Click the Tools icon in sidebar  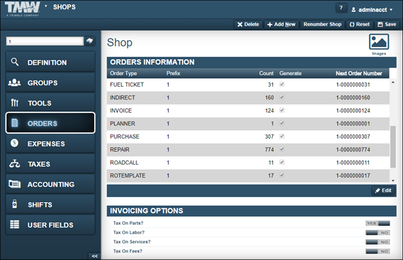[15, 103]
